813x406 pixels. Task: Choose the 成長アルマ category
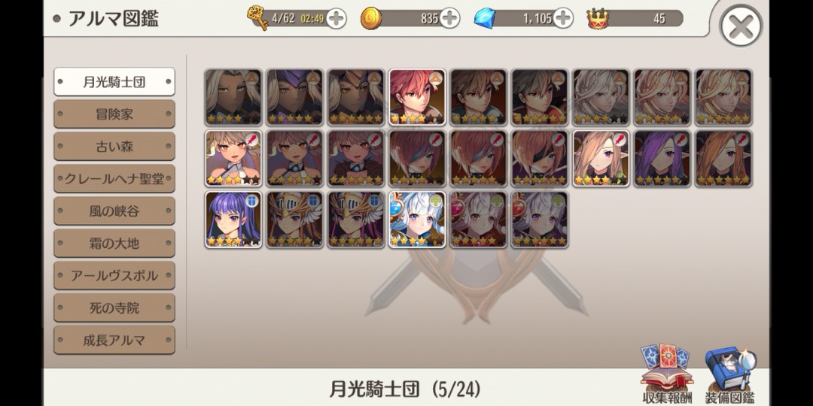(114, 341)
